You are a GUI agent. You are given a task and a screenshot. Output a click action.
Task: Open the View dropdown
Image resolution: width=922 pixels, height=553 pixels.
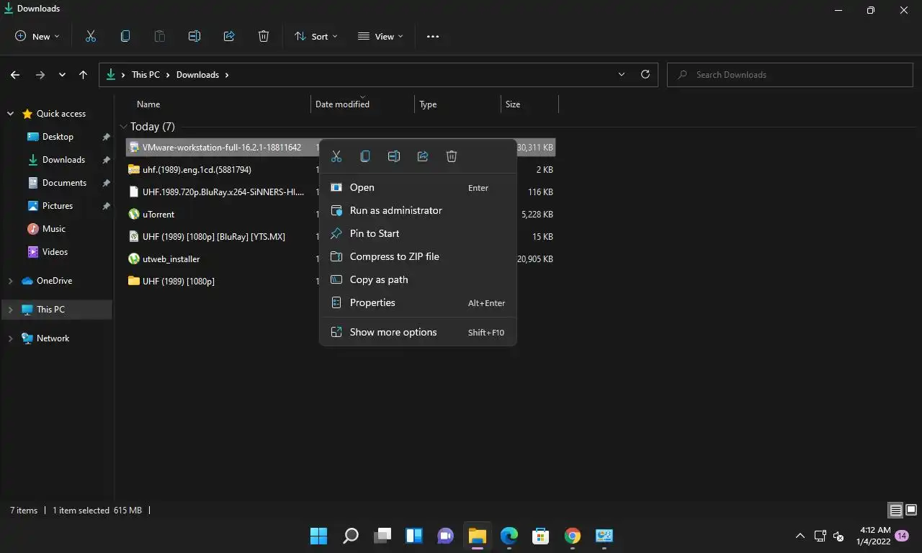pyautogui.click(x=381, y=36)
